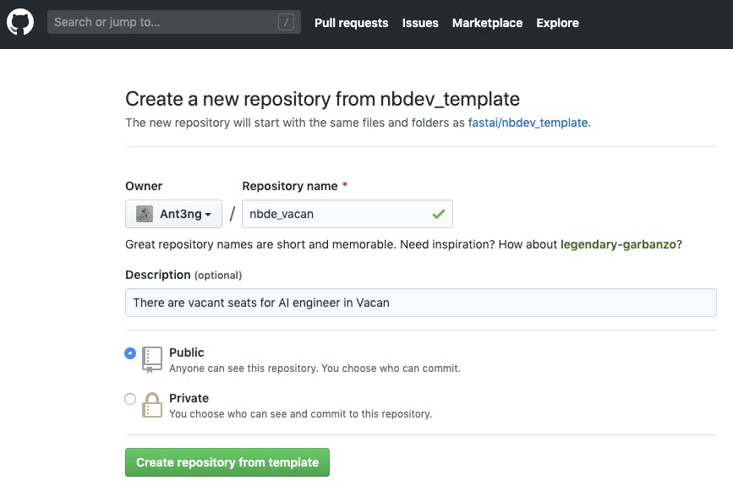Open Pull requests in navigation
Image resolution: width=733 pixels, height=497 pixels.
(351, 23)
